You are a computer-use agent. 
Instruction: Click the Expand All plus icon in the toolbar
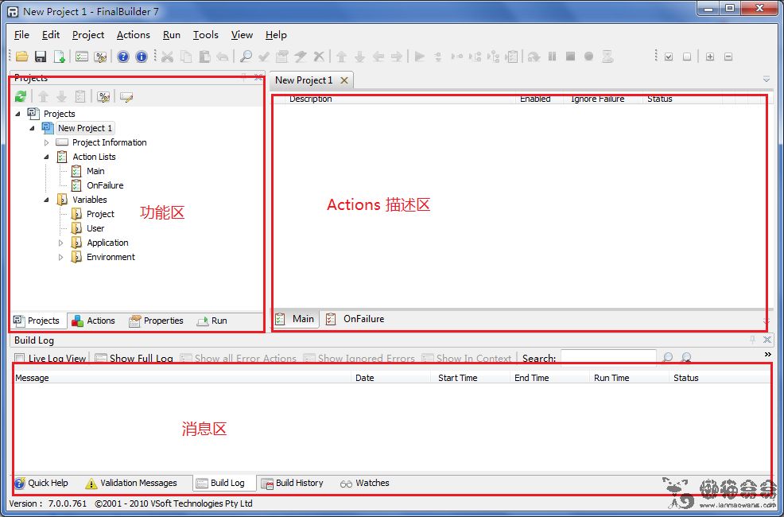[x=710, y=56]
